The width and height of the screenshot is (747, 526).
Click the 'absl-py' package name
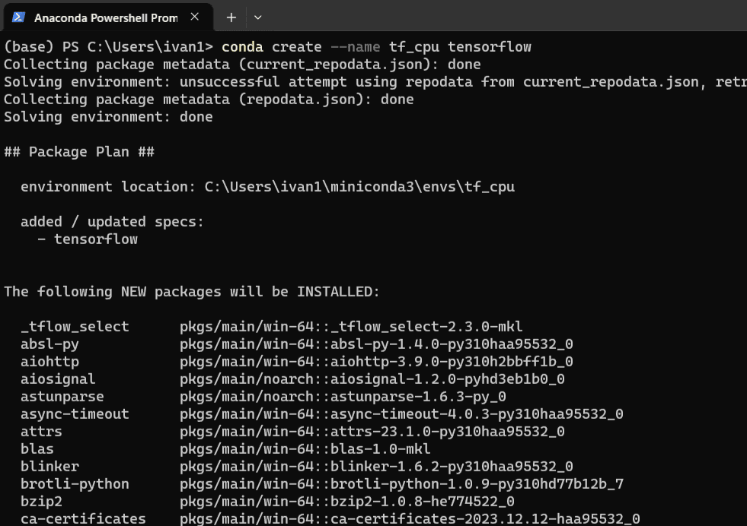pos(49,344)
